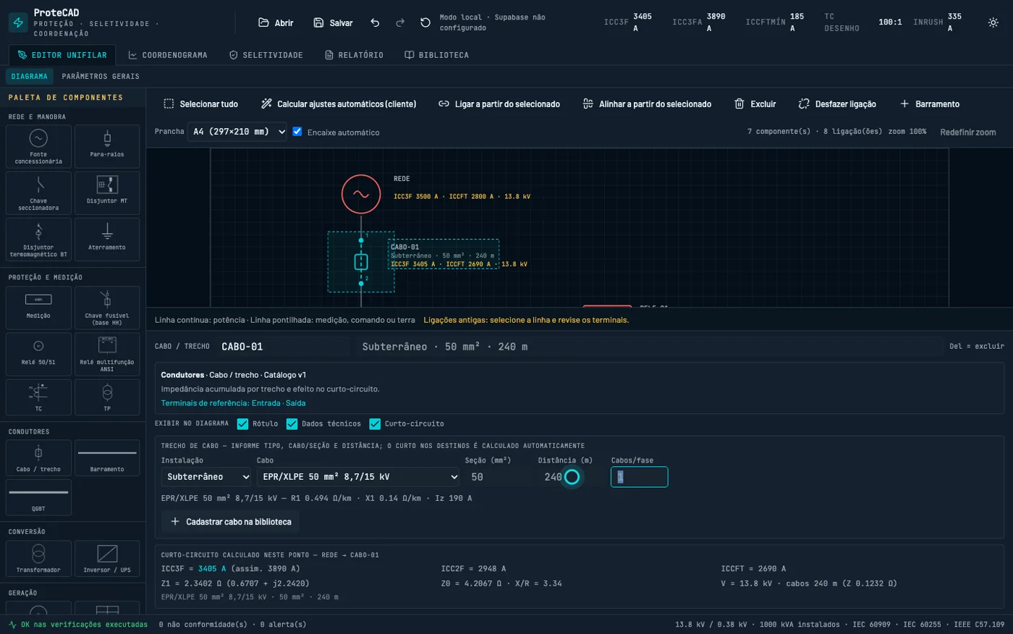Pick the Para-raios palette component
This screenshot has width=1013, height=634.
coord(107,146)
